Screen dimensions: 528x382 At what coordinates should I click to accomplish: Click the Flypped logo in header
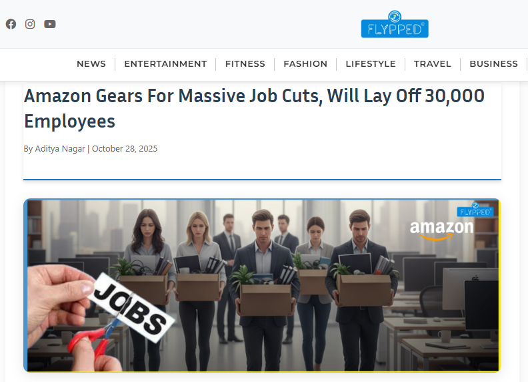pos(395,24)
